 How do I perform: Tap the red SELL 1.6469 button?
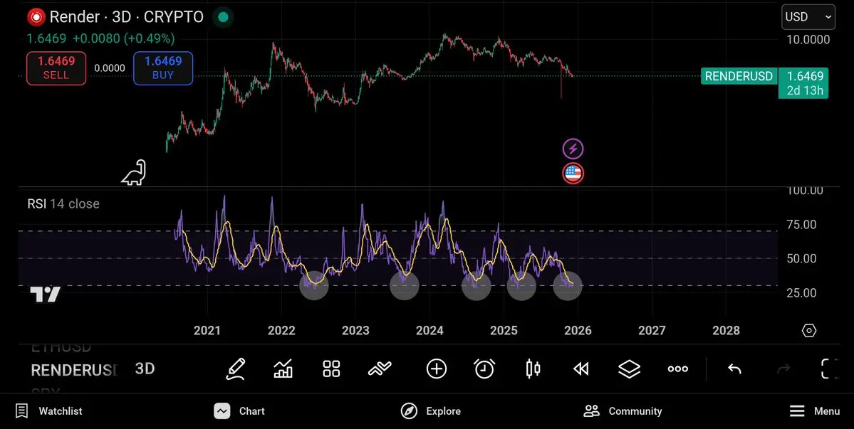[56, 68]
